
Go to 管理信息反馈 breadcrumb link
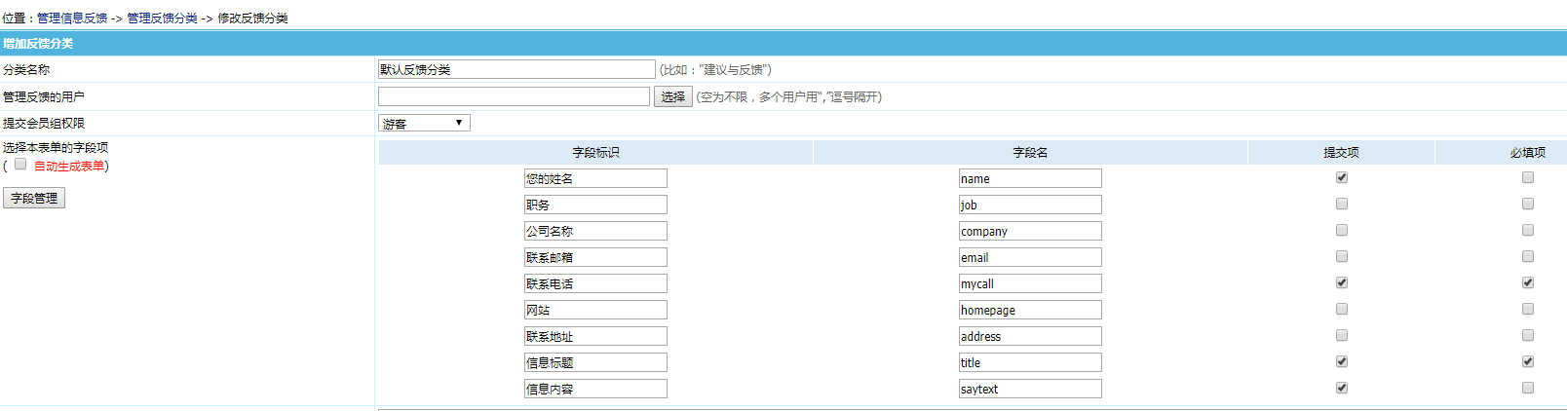tap(72, 18)
